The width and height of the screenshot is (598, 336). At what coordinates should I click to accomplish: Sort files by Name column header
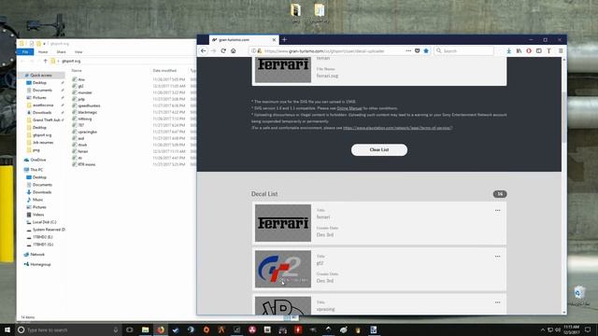[77, 71]
